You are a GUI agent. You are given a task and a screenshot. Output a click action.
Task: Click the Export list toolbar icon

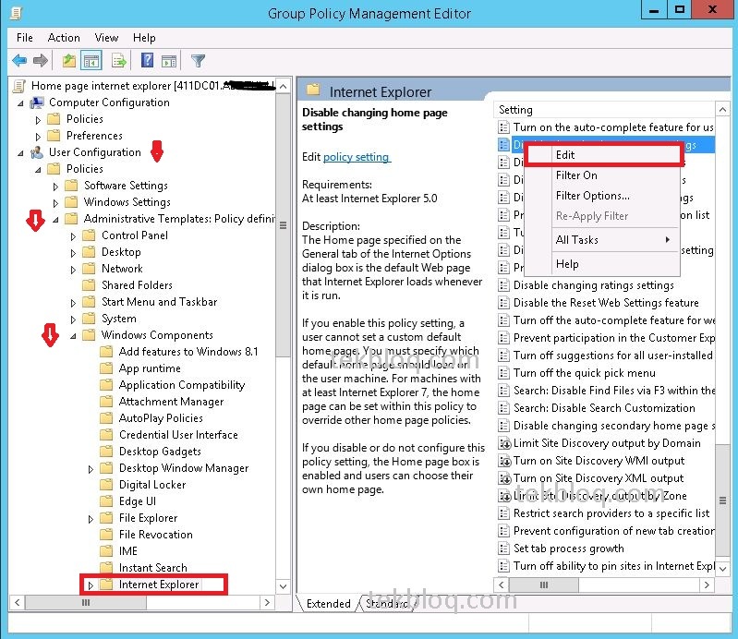point(119,61)
